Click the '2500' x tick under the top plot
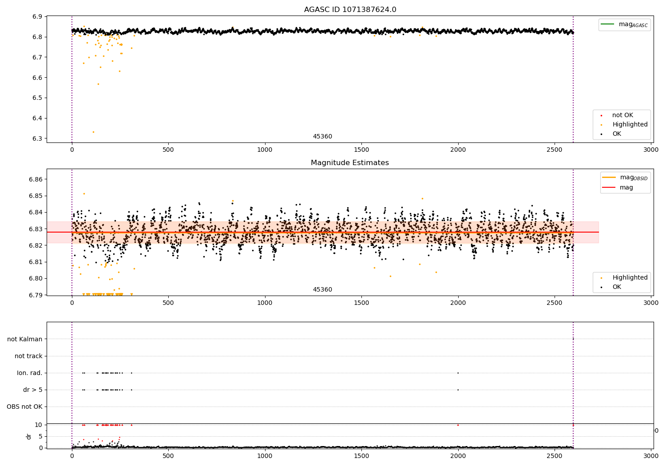 [x=555, y=150]
